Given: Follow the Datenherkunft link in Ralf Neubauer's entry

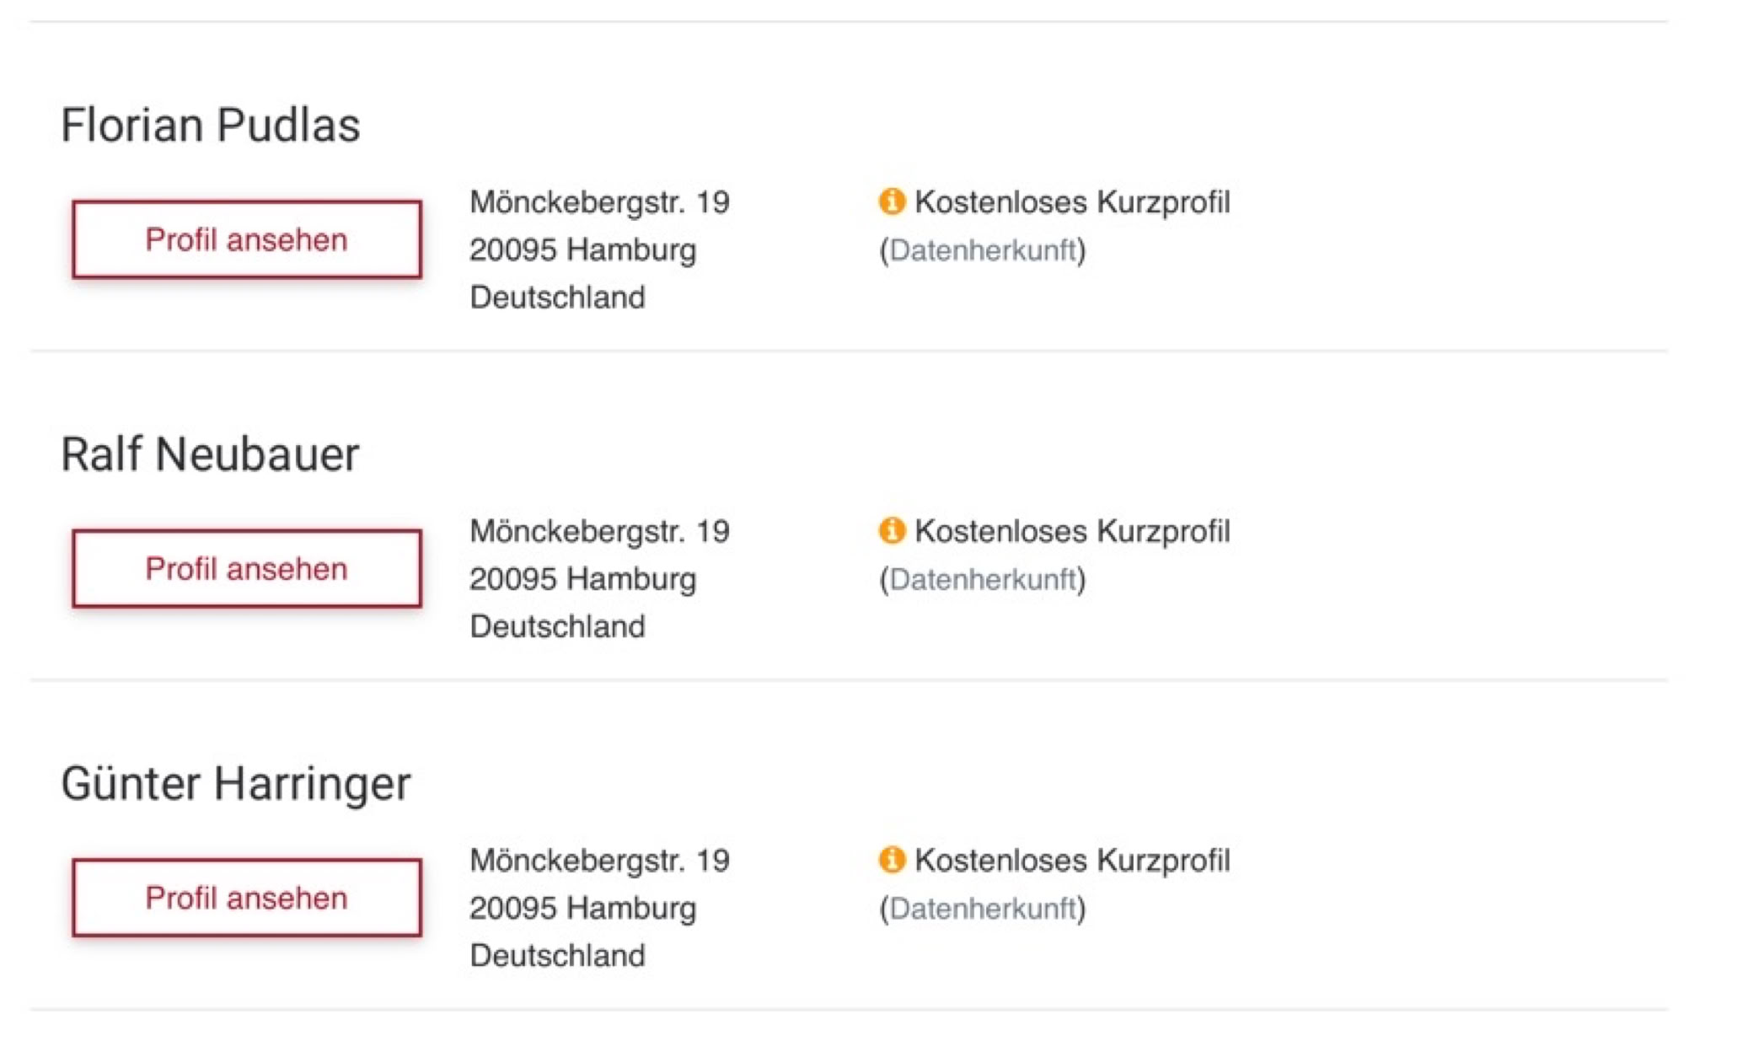Looking at the screenshot, I should (x=983, y=579).
